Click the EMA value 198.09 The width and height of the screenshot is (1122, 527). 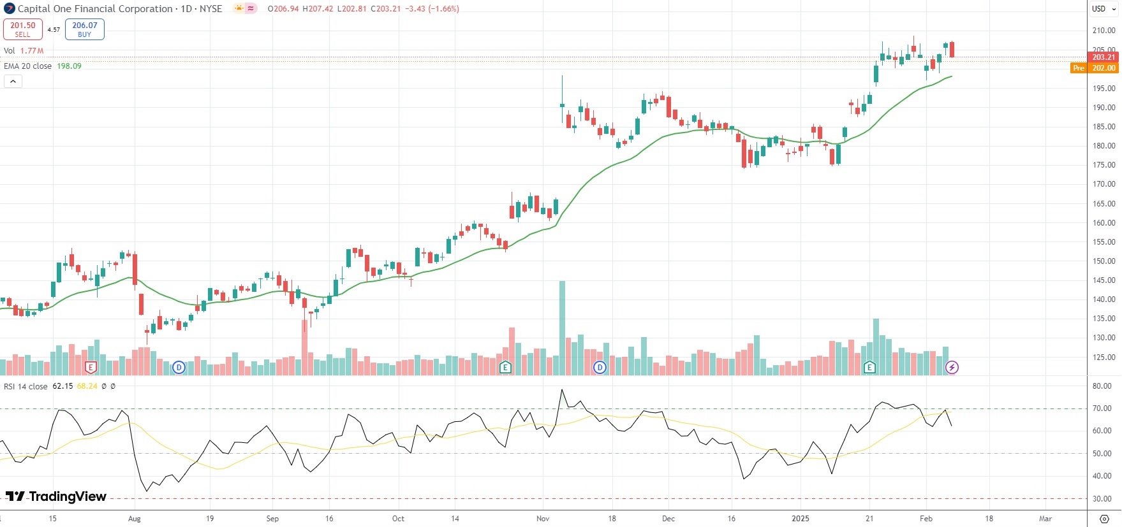tap(70, 66)
